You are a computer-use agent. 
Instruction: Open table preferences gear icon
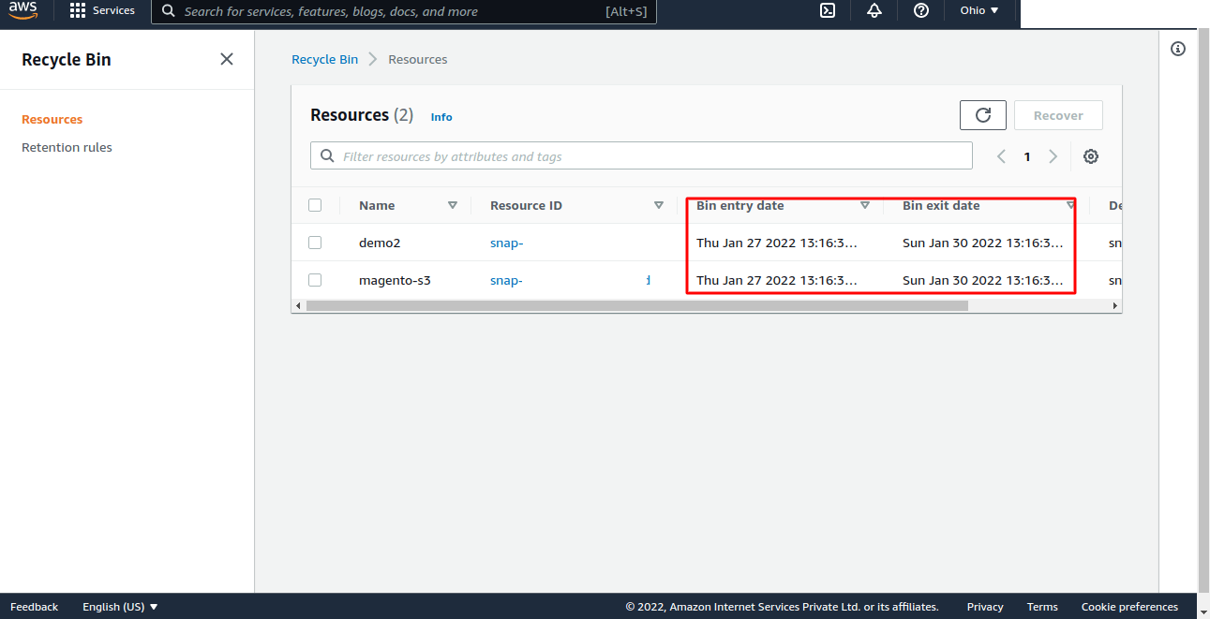(x=1090, y=155)
